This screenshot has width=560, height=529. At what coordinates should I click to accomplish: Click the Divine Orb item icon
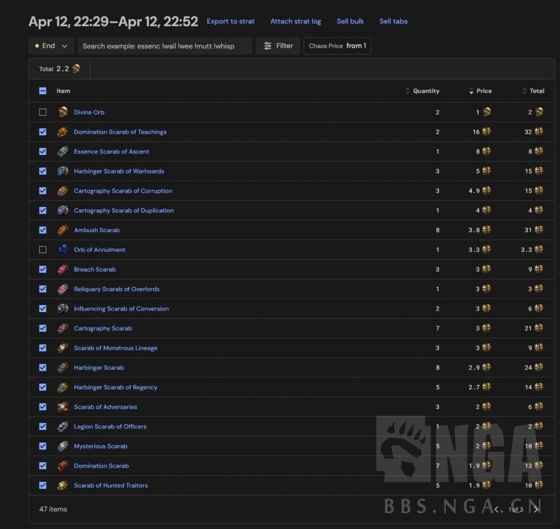63,112
